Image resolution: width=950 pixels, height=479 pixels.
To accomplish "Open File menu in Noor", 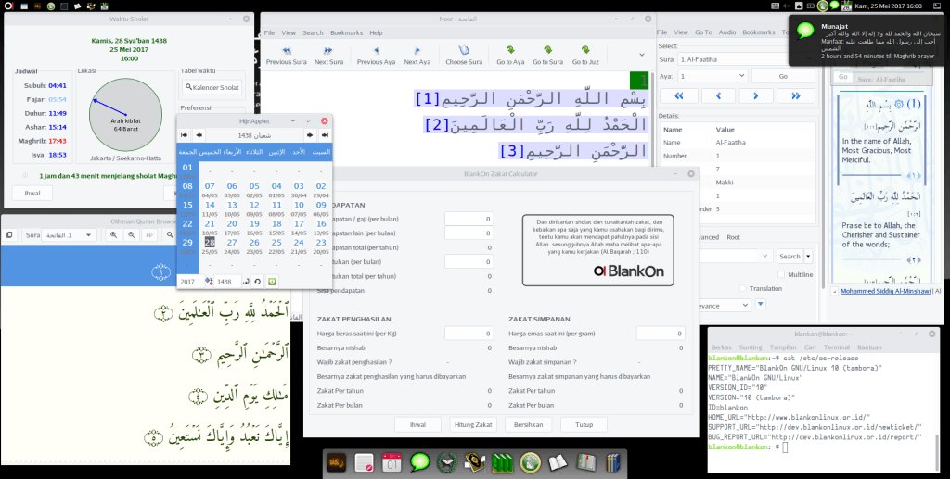I will [269, 32].
